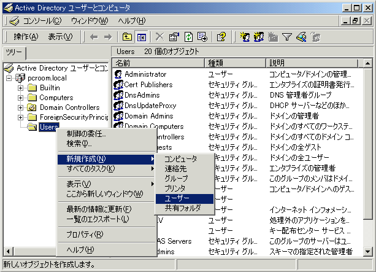Select 連絡先 in the new submenu
This screenshot has height=272, width=376.
click(x=185, y=169)
